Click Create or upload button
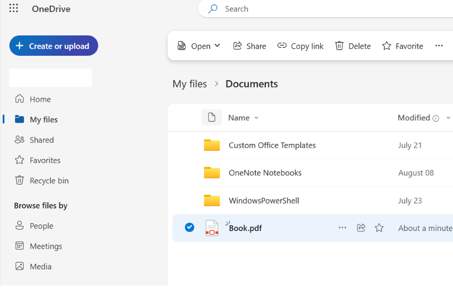This screenshot has width=453, height=289. 54,46
